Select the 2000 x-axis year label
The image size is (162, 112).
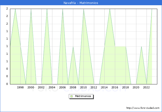click(x=31, y=87)
